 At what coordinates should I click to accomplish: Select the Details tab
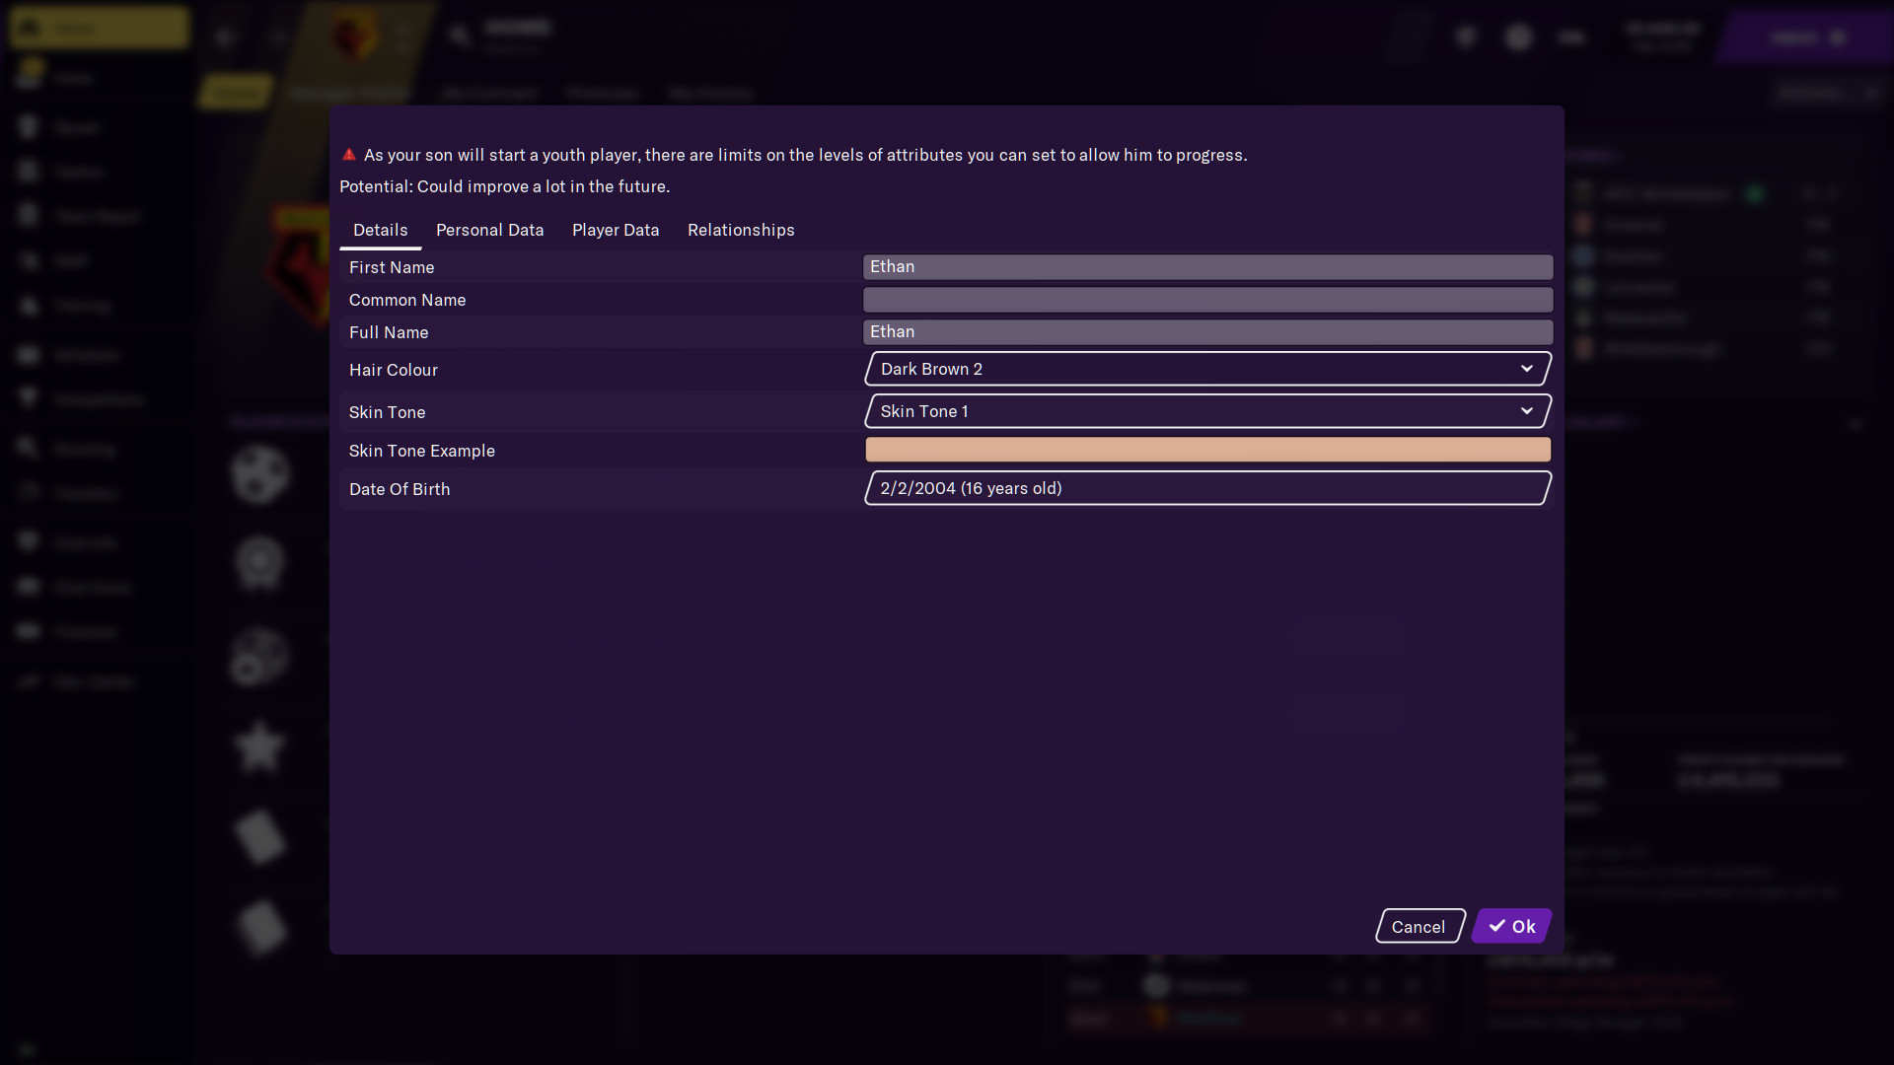[380, 230]
